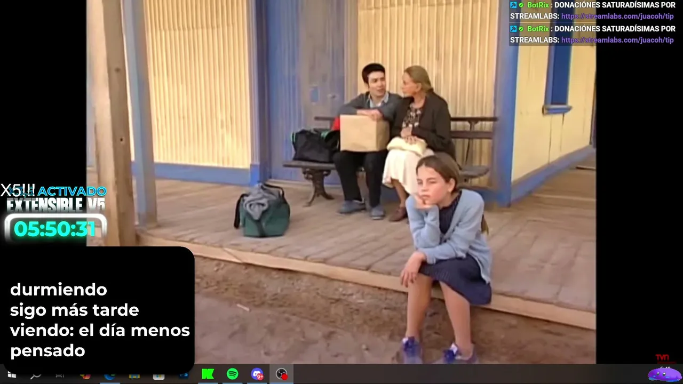The height and width of the screenshot is (384, 683).
Task: Open Discord with the 9+ notification badge
Action: click(x=257, y=374)
